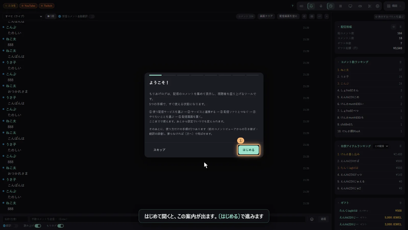This screenshot has width=408, height=230.
Task: Click the keyboard-shaped icon in comment toolbar
Action: 312,16
